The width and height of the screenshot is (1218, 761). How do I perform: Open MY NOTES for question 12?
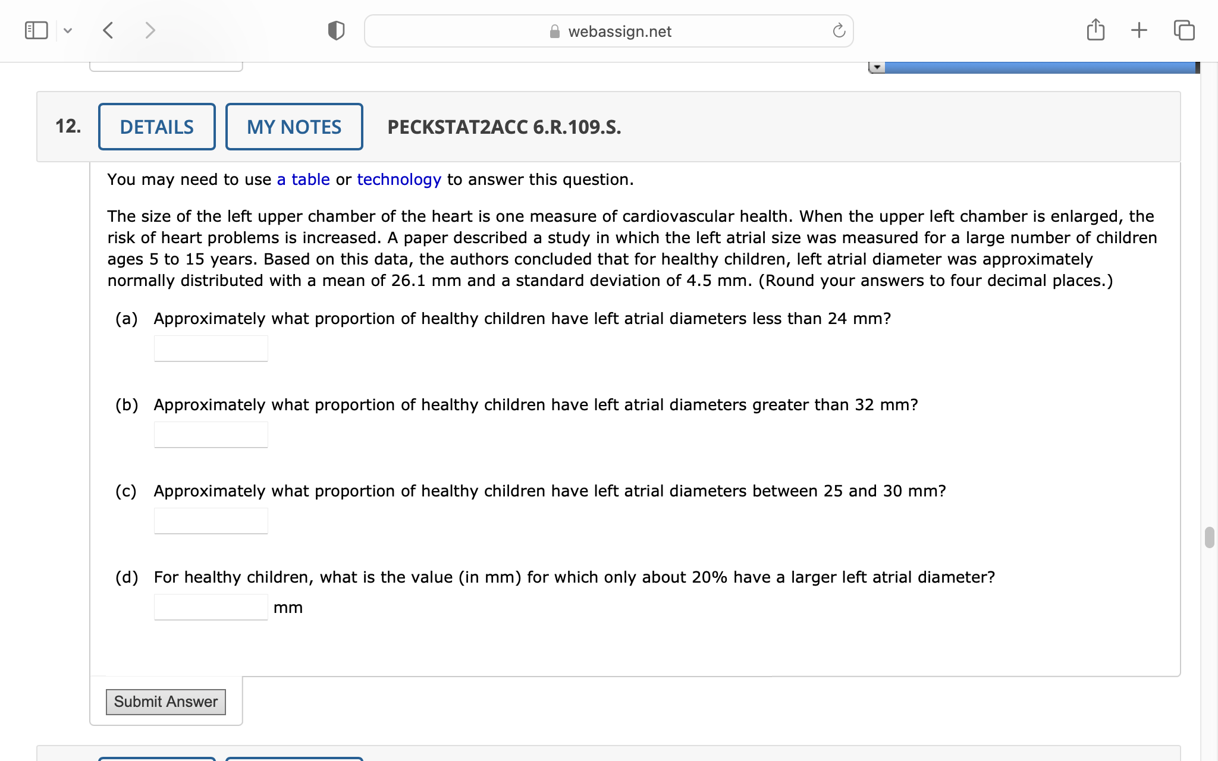click(x=294, y=126)
